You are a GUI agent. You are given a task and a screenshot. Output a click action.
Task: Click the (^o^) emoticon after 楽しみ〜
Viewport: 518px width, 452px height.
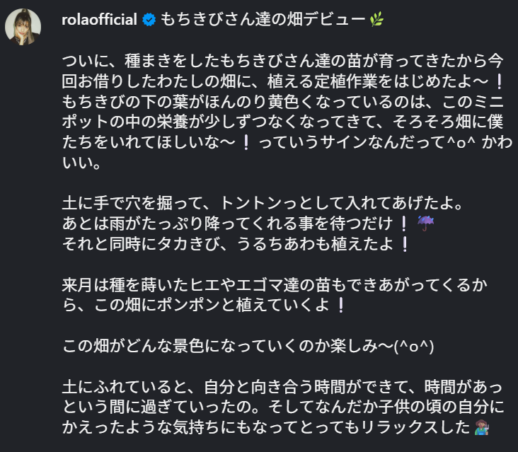pos(413,346)
